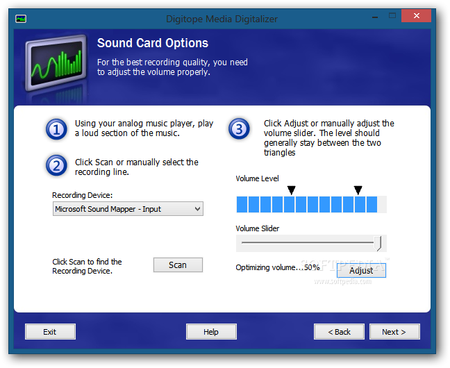Proceed with the Next button

click(394, 331)
